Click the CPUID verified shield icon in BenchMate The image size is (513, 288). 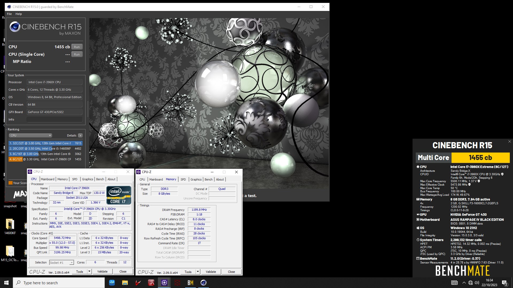pos(502,174)
